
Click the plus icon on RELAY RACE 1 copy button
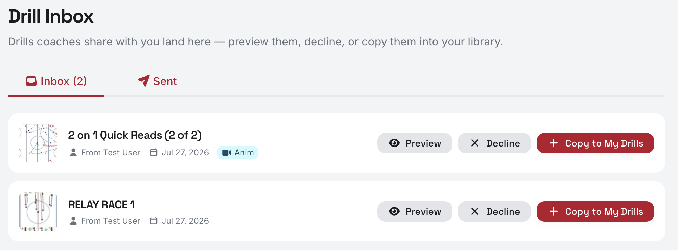point(554,211)
